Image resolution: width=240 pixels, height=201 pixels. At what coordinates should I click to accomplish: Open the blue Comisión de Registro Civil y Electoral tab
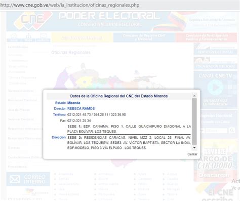(x=144, y=37)
